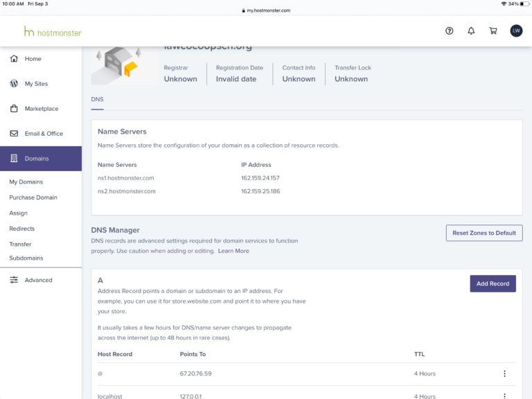532x399 pixels.
Task: Click the WordPress icon next to My Sites
Action: pyautogui.click(x=14, y=83)
